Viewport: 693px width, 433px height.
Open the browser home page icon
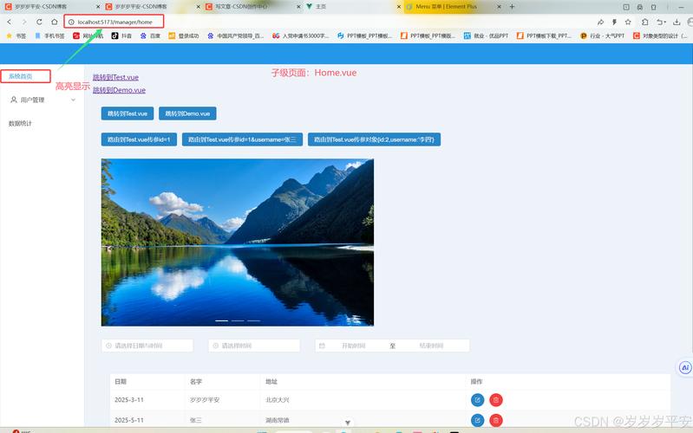coord(55,22)
